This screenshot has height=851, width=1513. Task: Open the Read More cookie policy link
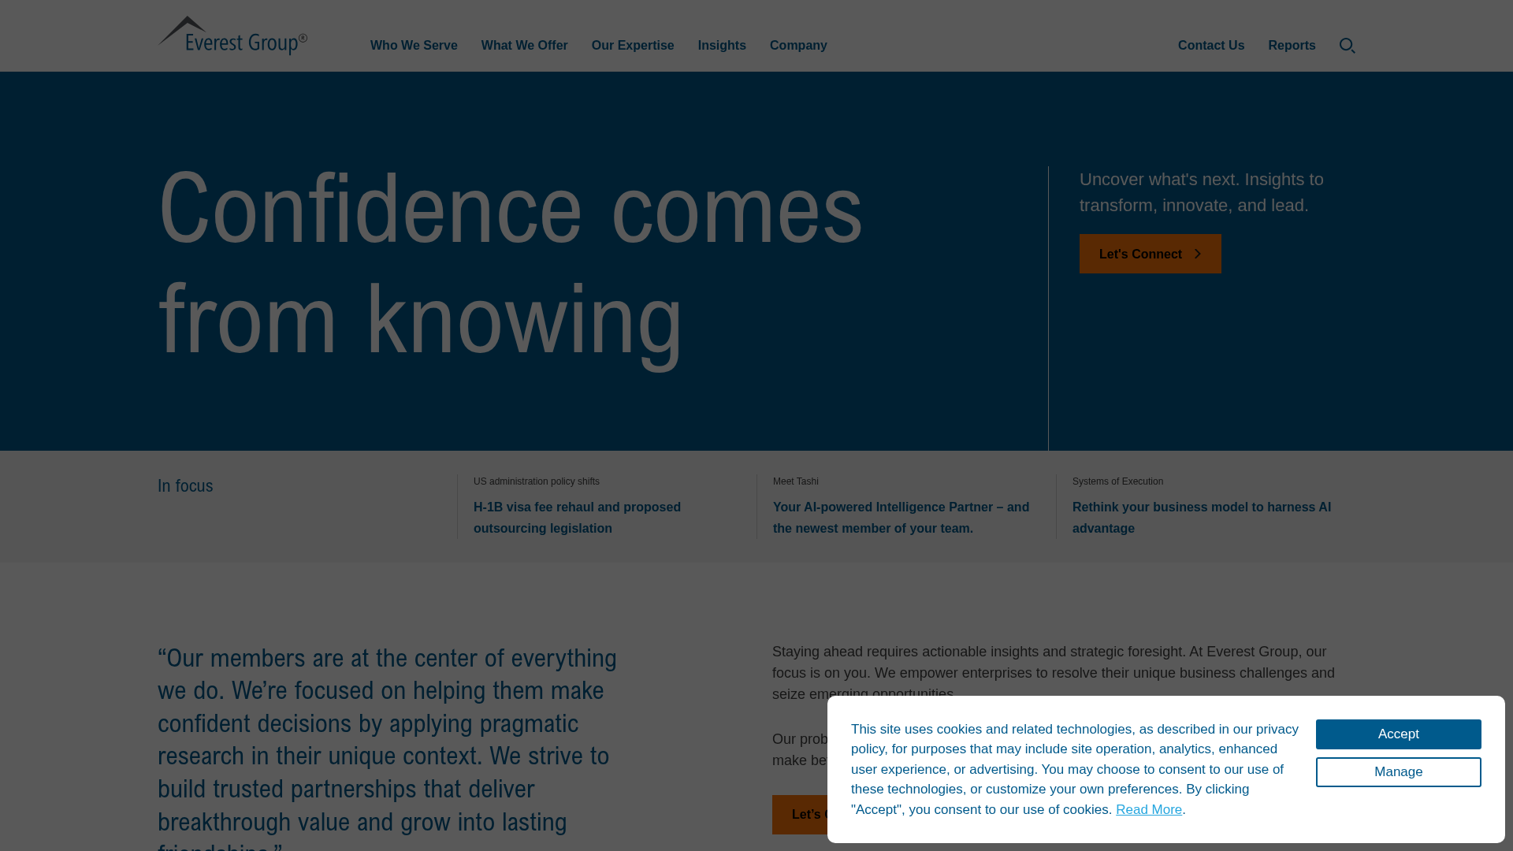[1148, 809]
